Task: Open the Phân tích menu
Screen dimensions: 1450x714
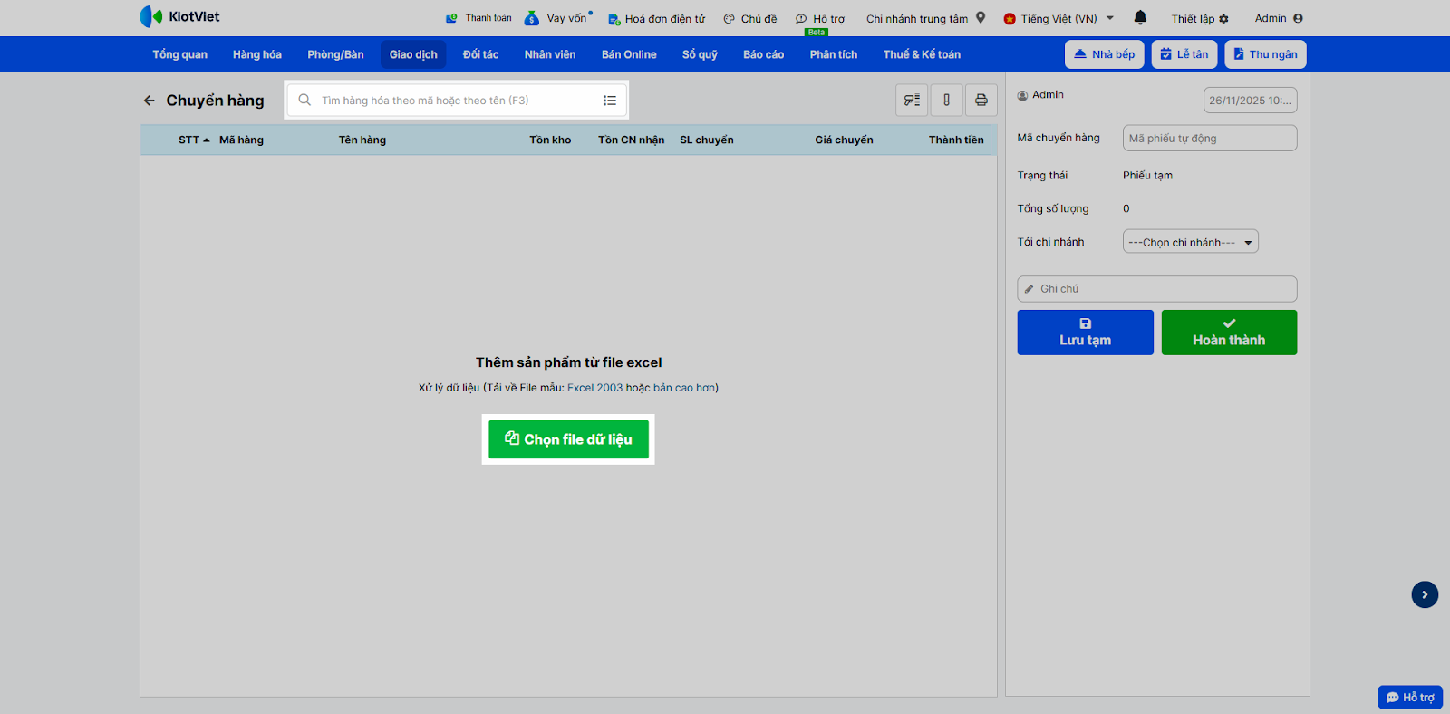Action: point(834,54)
